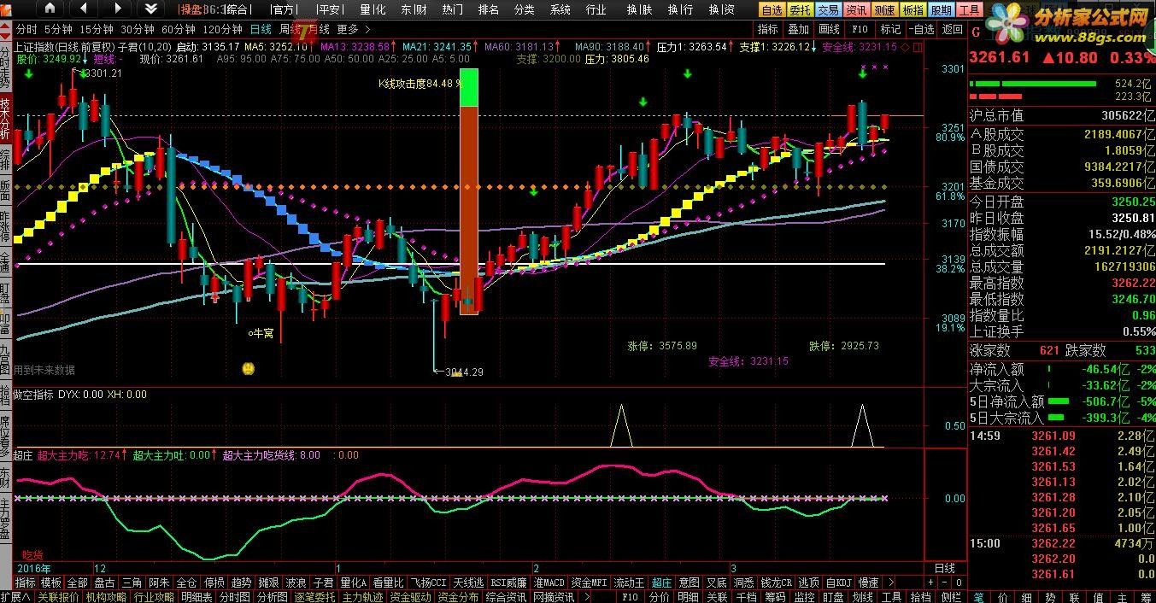The image size is (1156, 603).
Task: Open the 综合 menu
Action: (x=240, y=9)
